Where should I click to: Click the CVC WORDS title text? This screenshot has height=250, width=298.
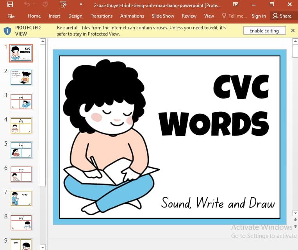pos(214,105)
